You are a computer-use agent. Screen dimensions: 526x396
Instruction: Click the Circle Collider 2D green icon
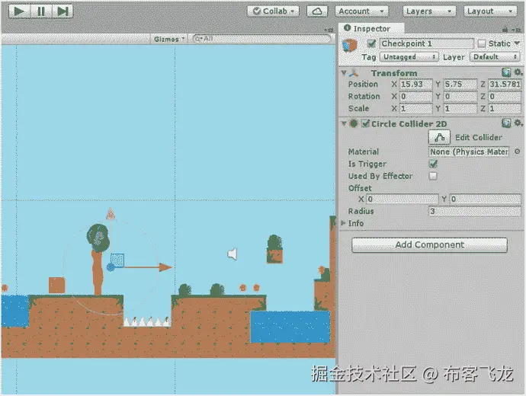354,123
